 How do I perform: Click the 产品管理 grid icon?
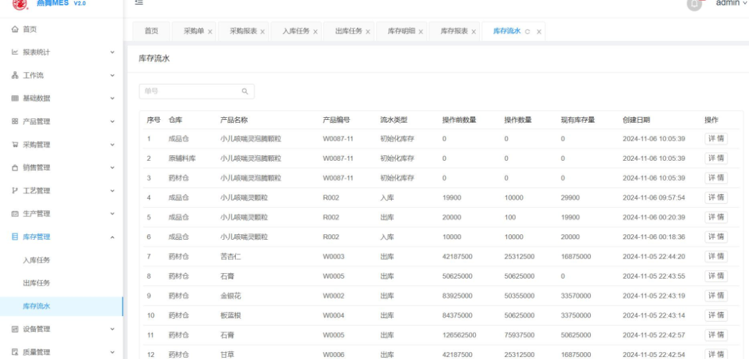click(x=15, y=122)
